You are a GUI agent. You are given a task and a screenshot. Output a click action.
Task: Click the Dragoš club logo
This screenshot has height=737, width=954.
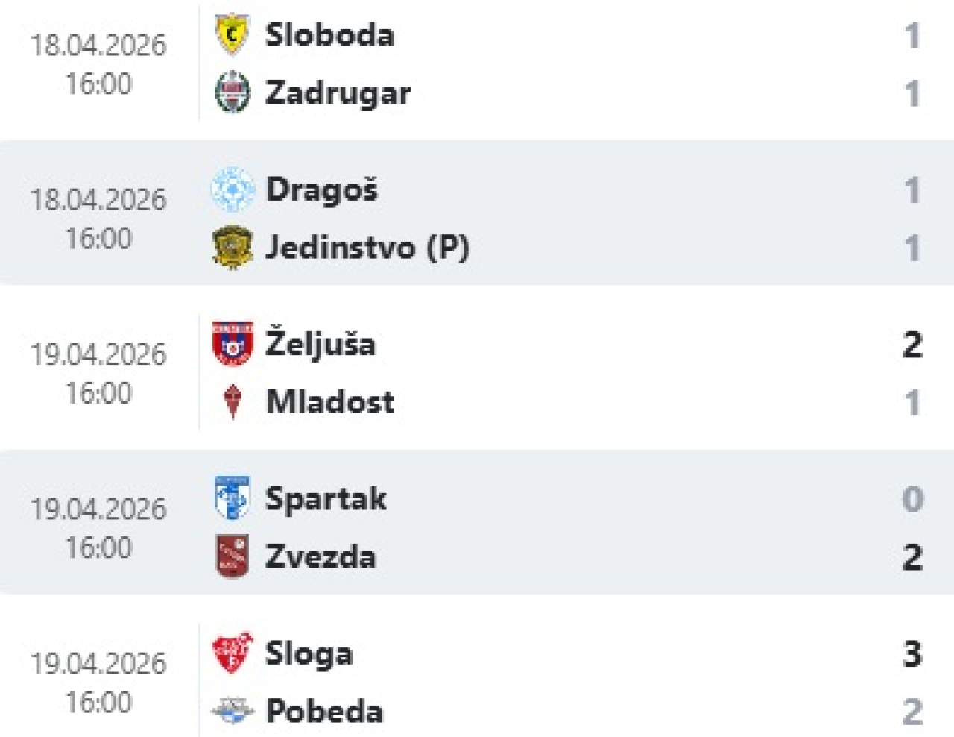[x=232, y=189]
